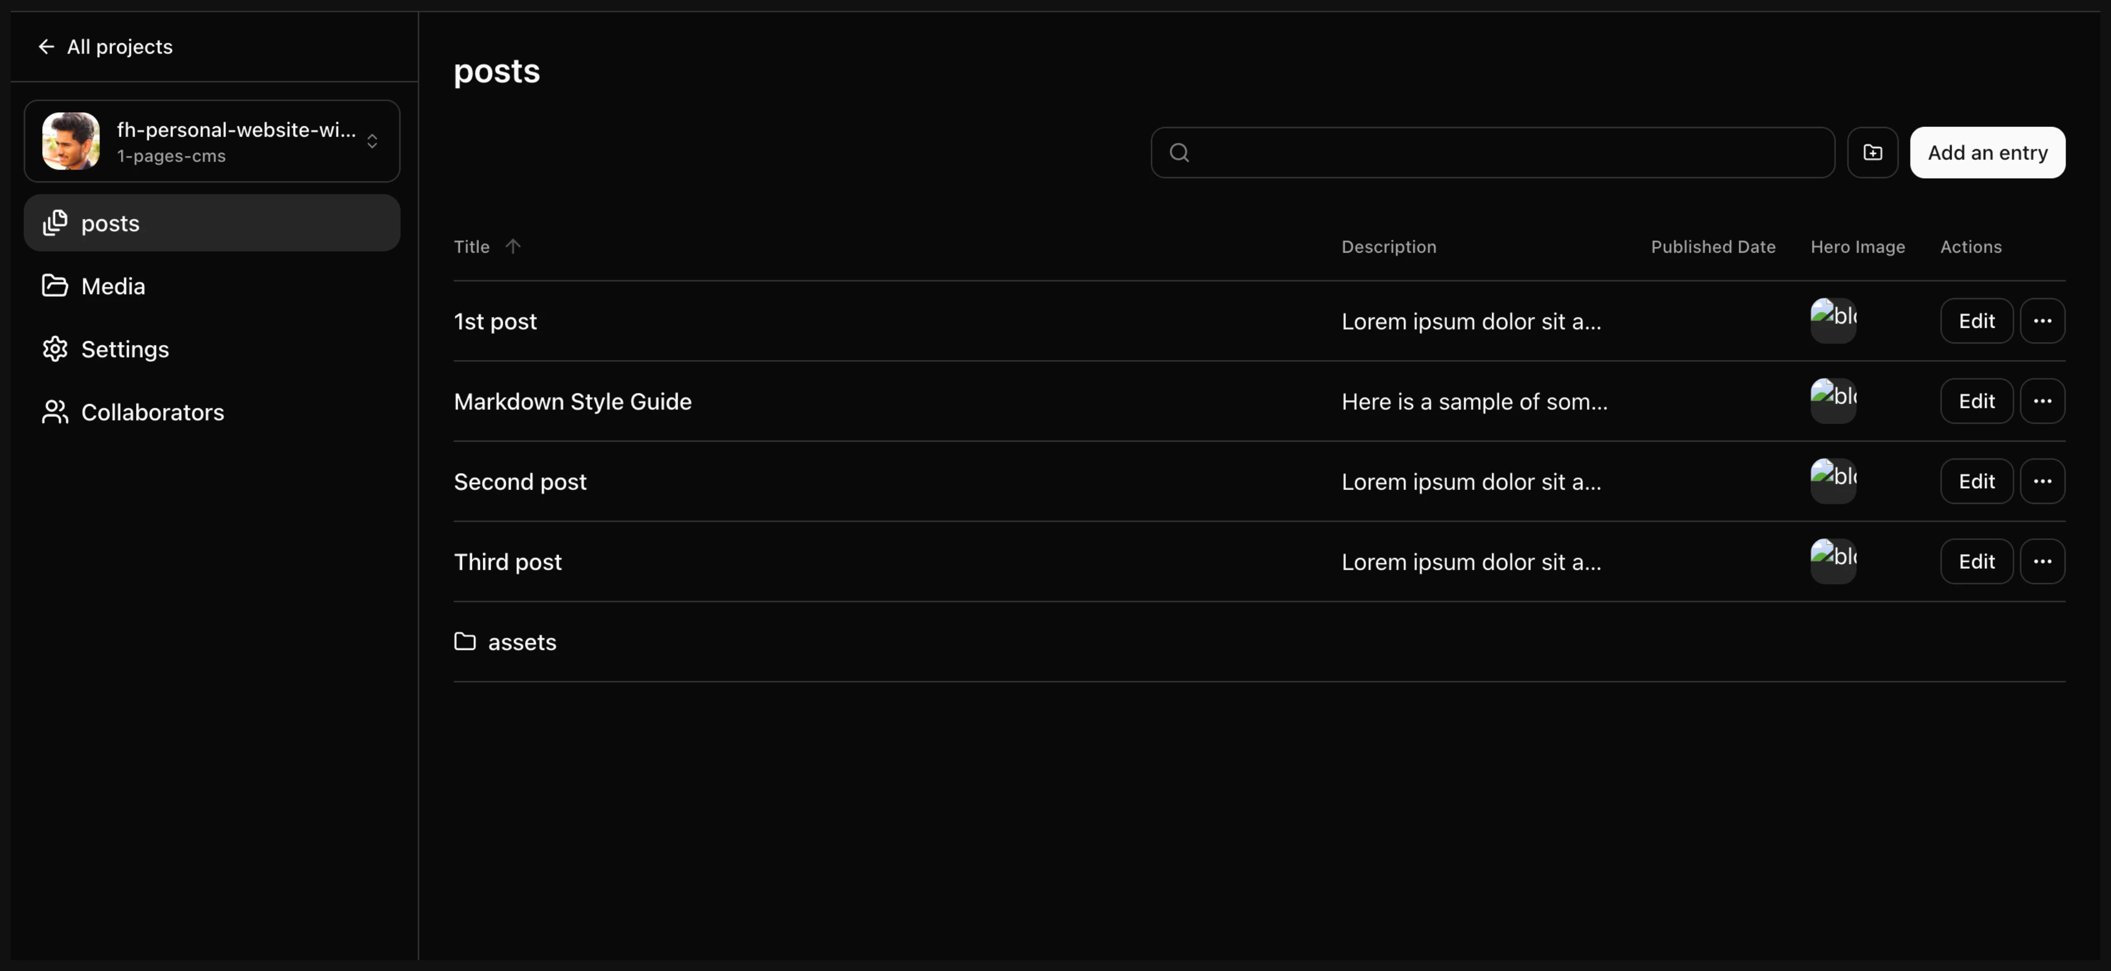Edit the Second post entry

tap(1976, 481)
